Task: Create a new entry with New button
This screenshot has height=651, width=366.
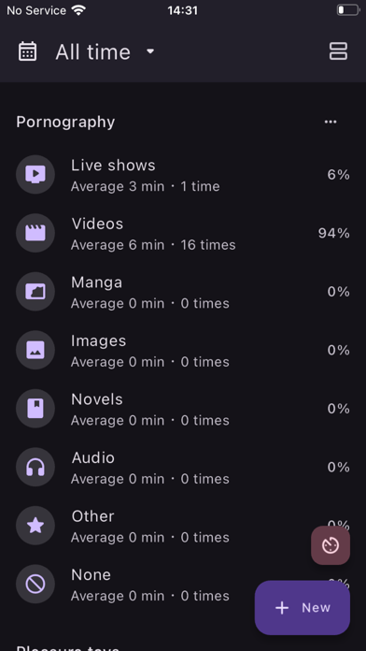Action: [303, 607]
